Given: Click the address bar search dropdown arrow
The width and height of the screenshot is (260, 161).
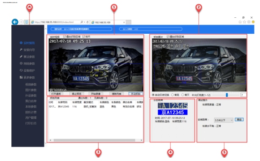Looking at the screenshot, I should tap(85, 22).
